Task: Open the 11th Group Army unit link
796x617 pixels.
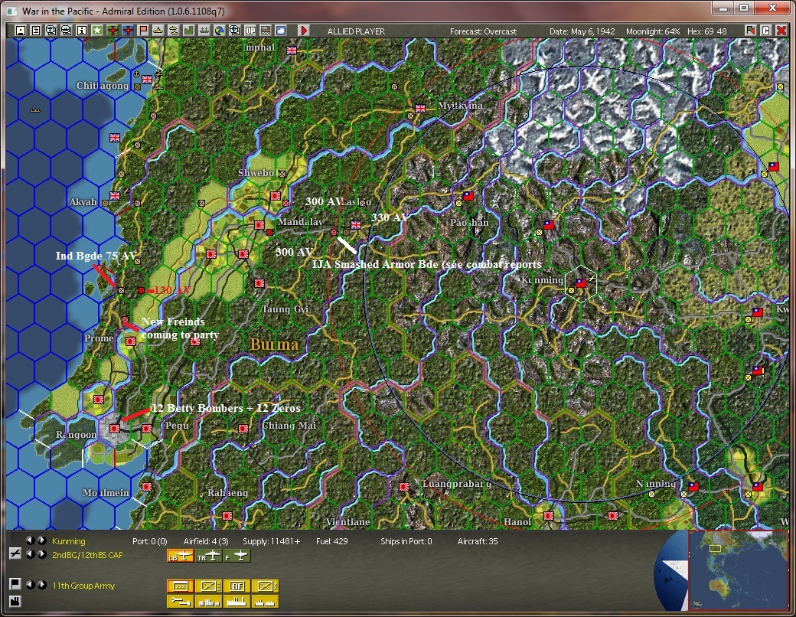Action: [x=83, y=586]
